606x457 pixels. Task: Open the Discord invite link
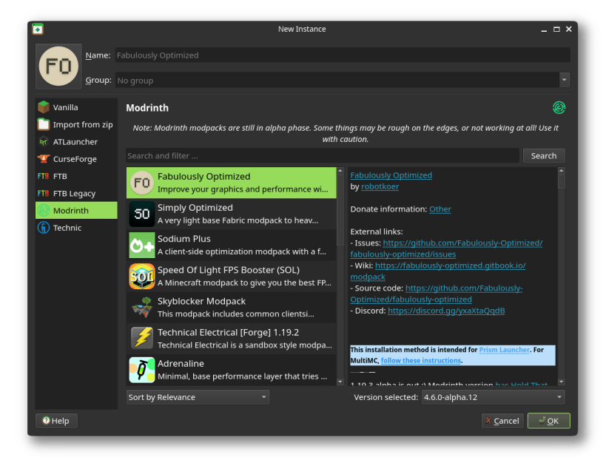(x=446, y=311)
